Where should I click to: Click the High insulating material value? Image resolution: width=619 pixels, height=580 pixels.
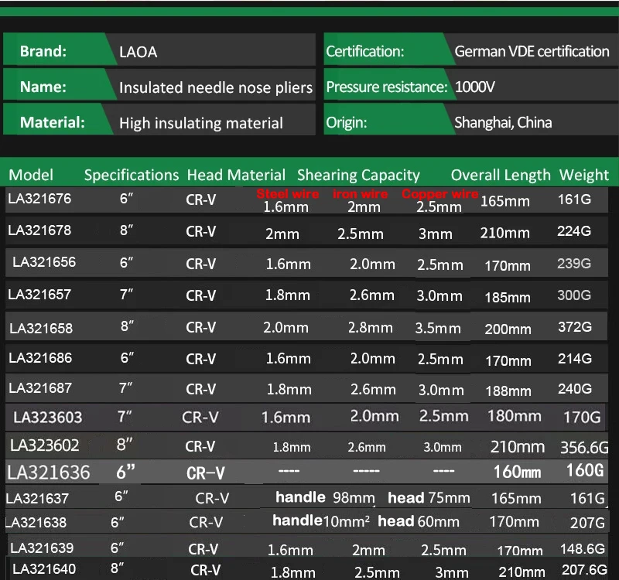coord(201,123)
